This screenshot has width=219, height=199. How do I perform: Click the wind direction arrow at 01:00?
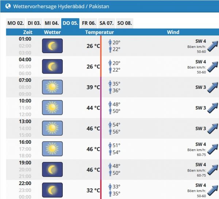pos(212,46)
